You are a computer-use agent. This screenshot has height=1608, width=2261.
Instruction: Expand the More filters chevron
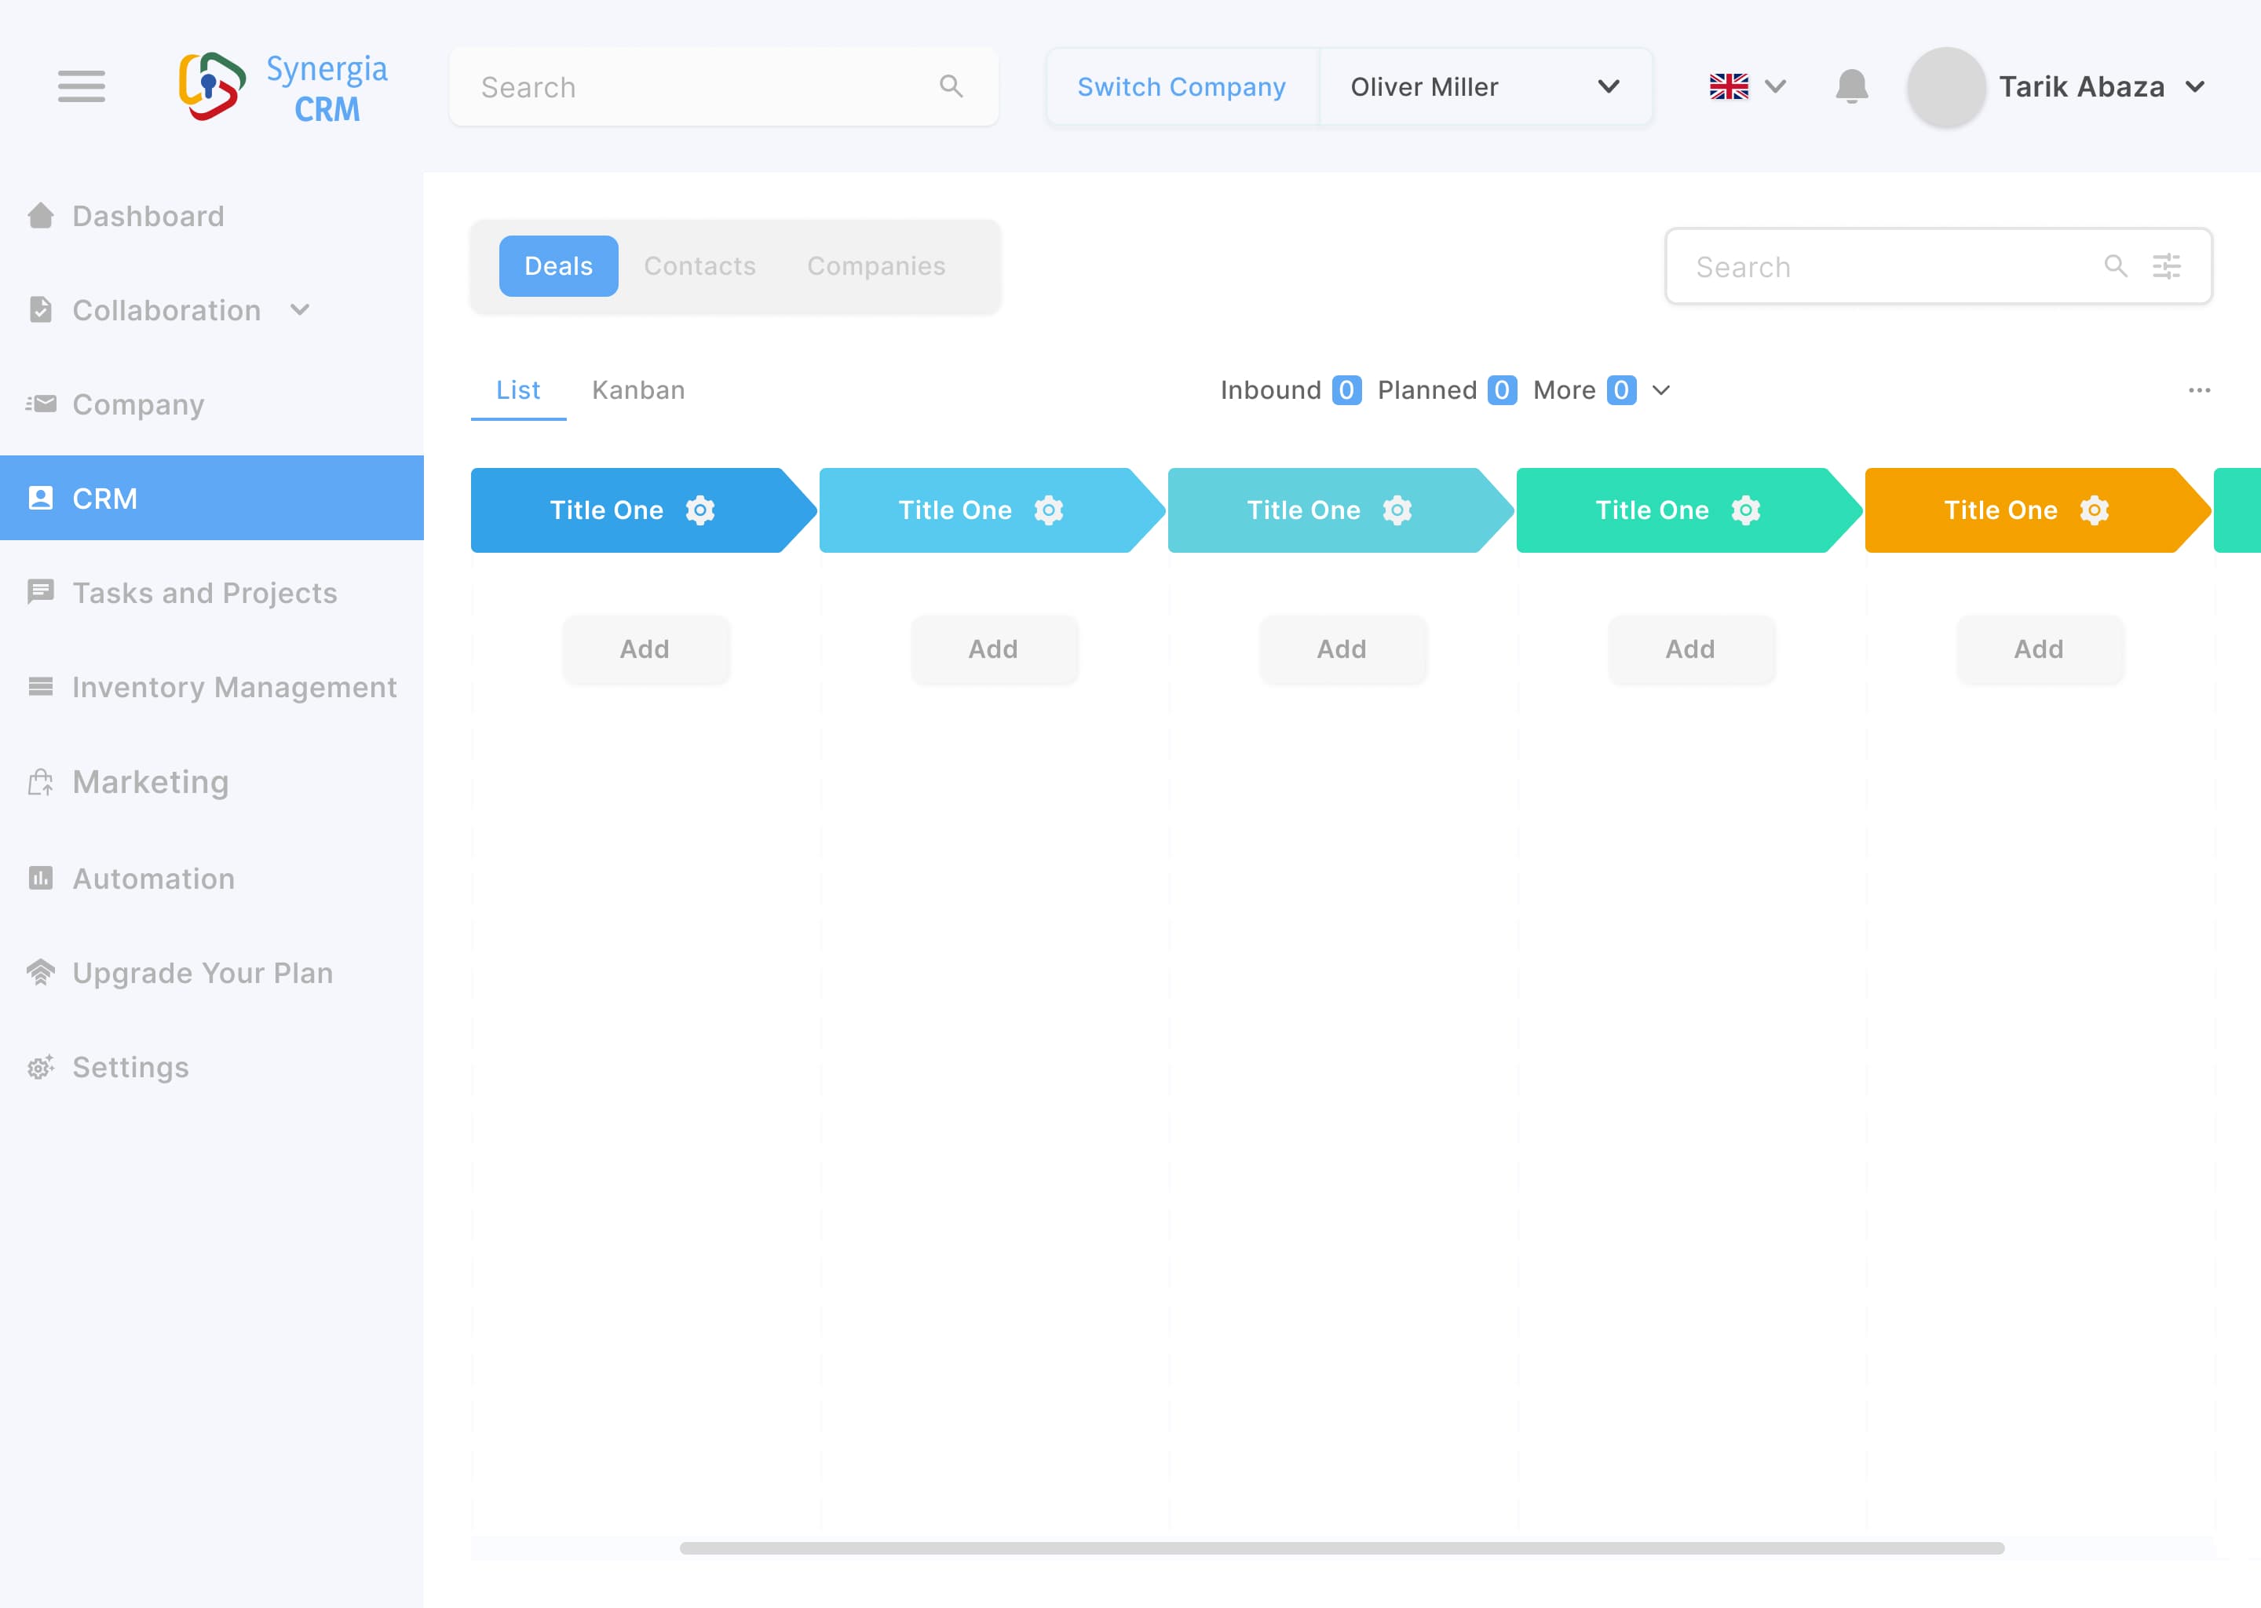(1661, 390)
